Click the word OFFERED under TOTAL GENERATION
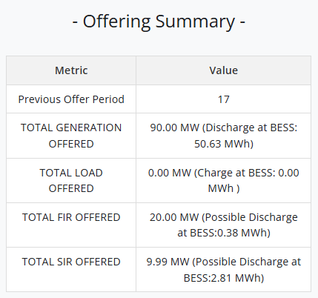Image resolution: width=318 pixels, height=298 pixels. (71, 144)
